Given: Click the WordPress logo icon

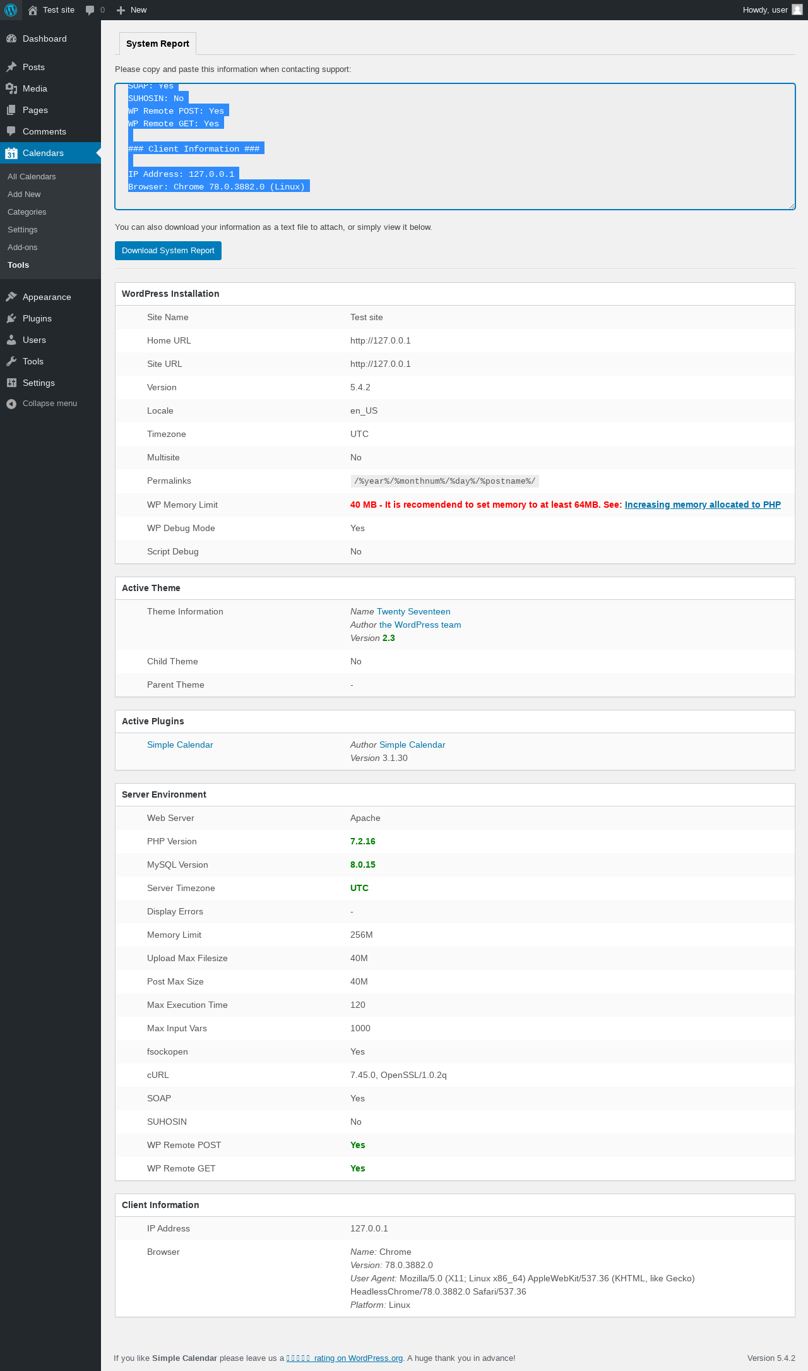Looking at the screenshot, I should (x=11, y=10).
